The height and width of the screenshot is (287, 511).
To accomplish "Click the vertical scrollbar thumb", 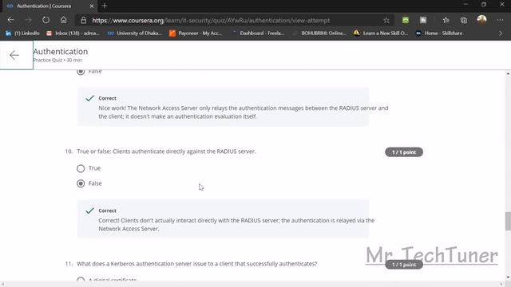I will (x=508, y=221).
